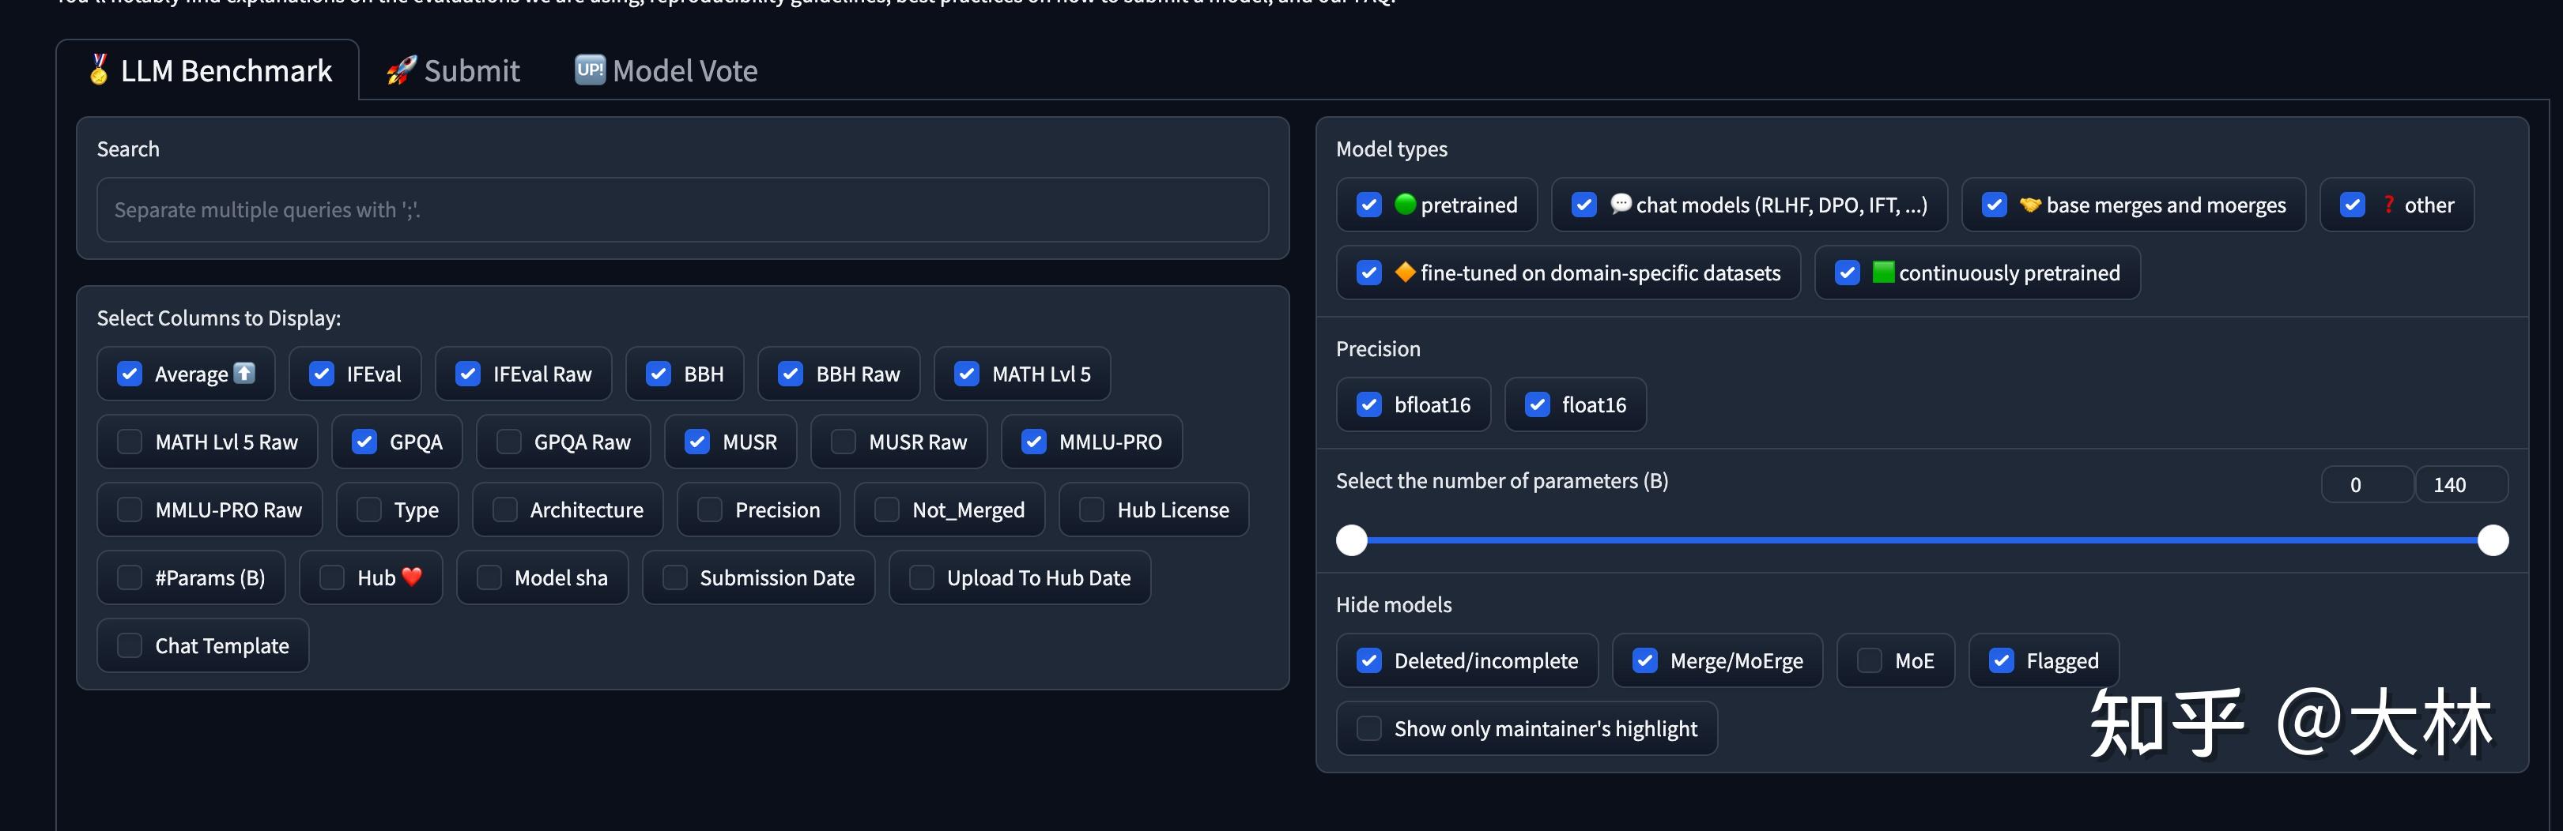Viewport: 2563px width, 831px height.
Task: Toggle the pretrained model type filter
Action: [1369, 205]
